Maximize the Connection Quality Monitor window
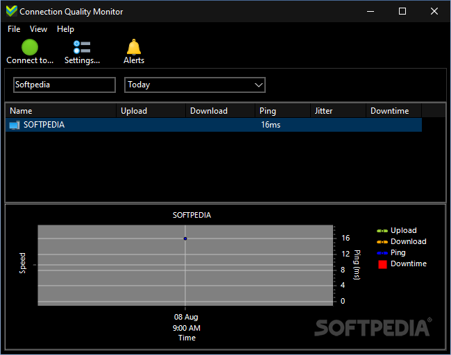The image size is (451, 355). click(x=402, y=12)
